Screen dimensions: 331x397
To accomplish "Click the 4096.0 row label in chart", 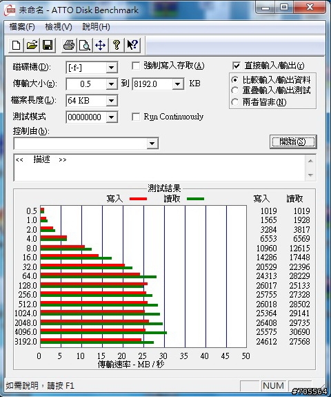I will tap(26, 331).
